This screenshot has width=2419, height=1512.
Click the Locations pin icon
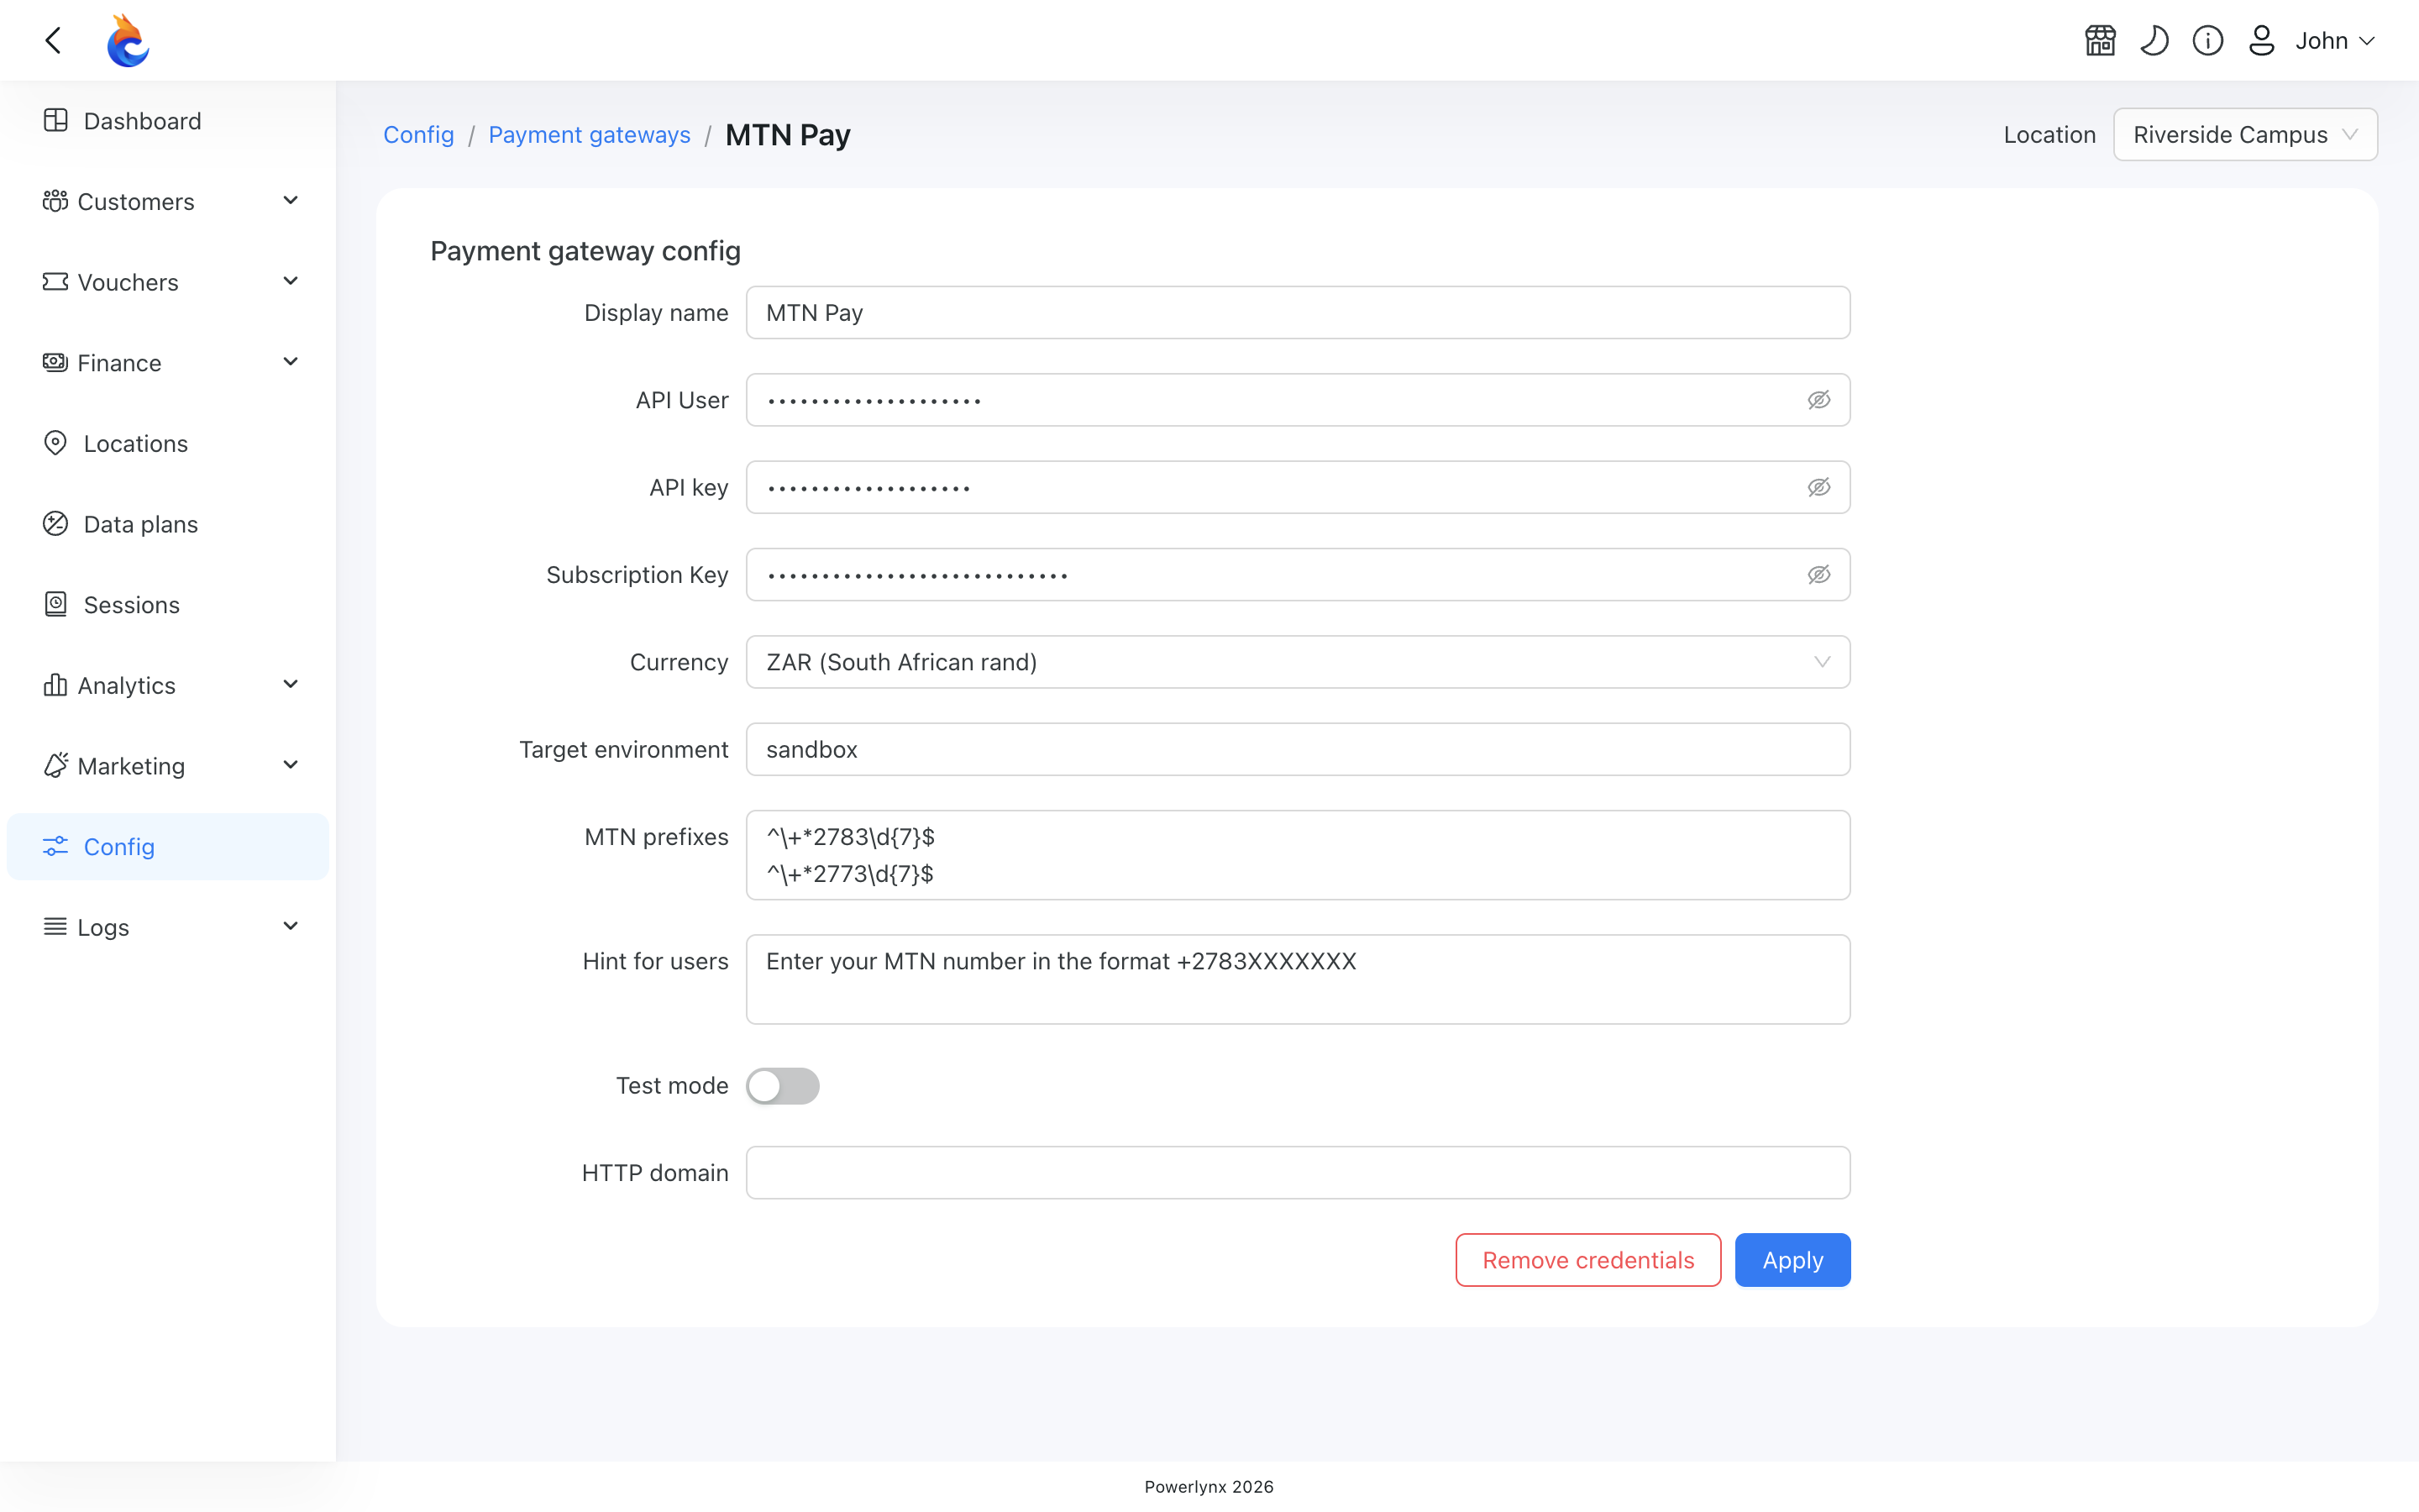pyautogui.click(x=56, y=443)
